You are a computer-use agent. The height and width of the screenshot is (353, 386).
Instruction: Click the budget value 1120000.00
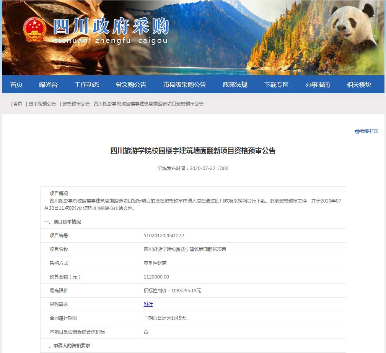point(156,277)
